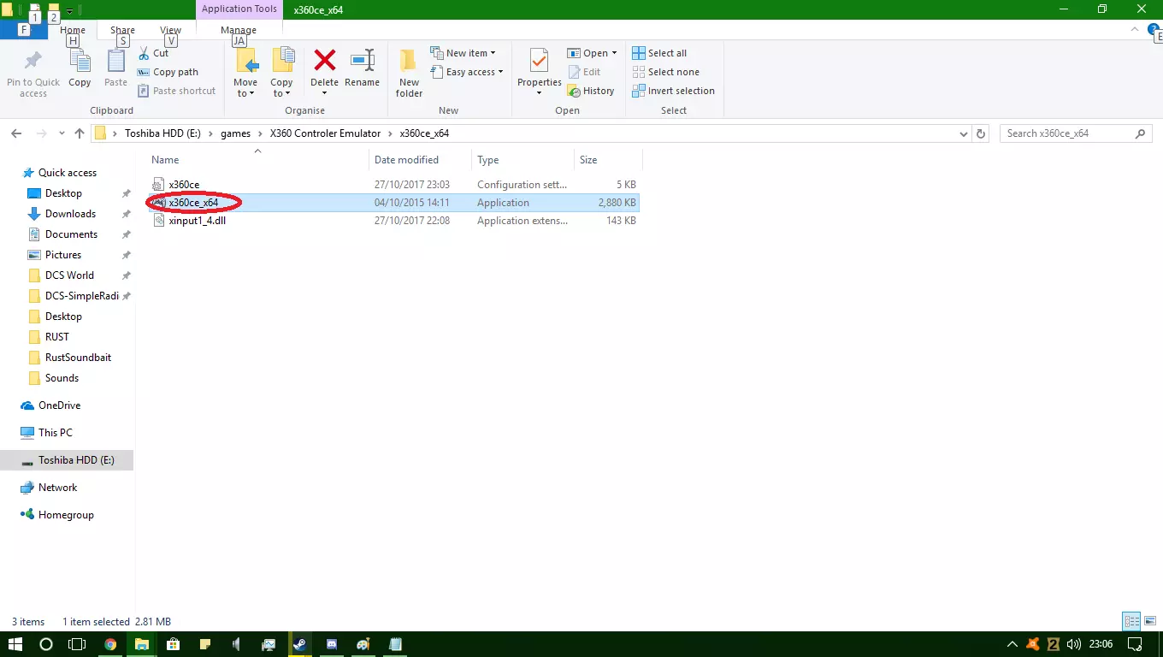Image resolution: width=1163 pixels, height=657 pixels.
Task: Create a New folder from the ribbon
Action: point(409,74)
